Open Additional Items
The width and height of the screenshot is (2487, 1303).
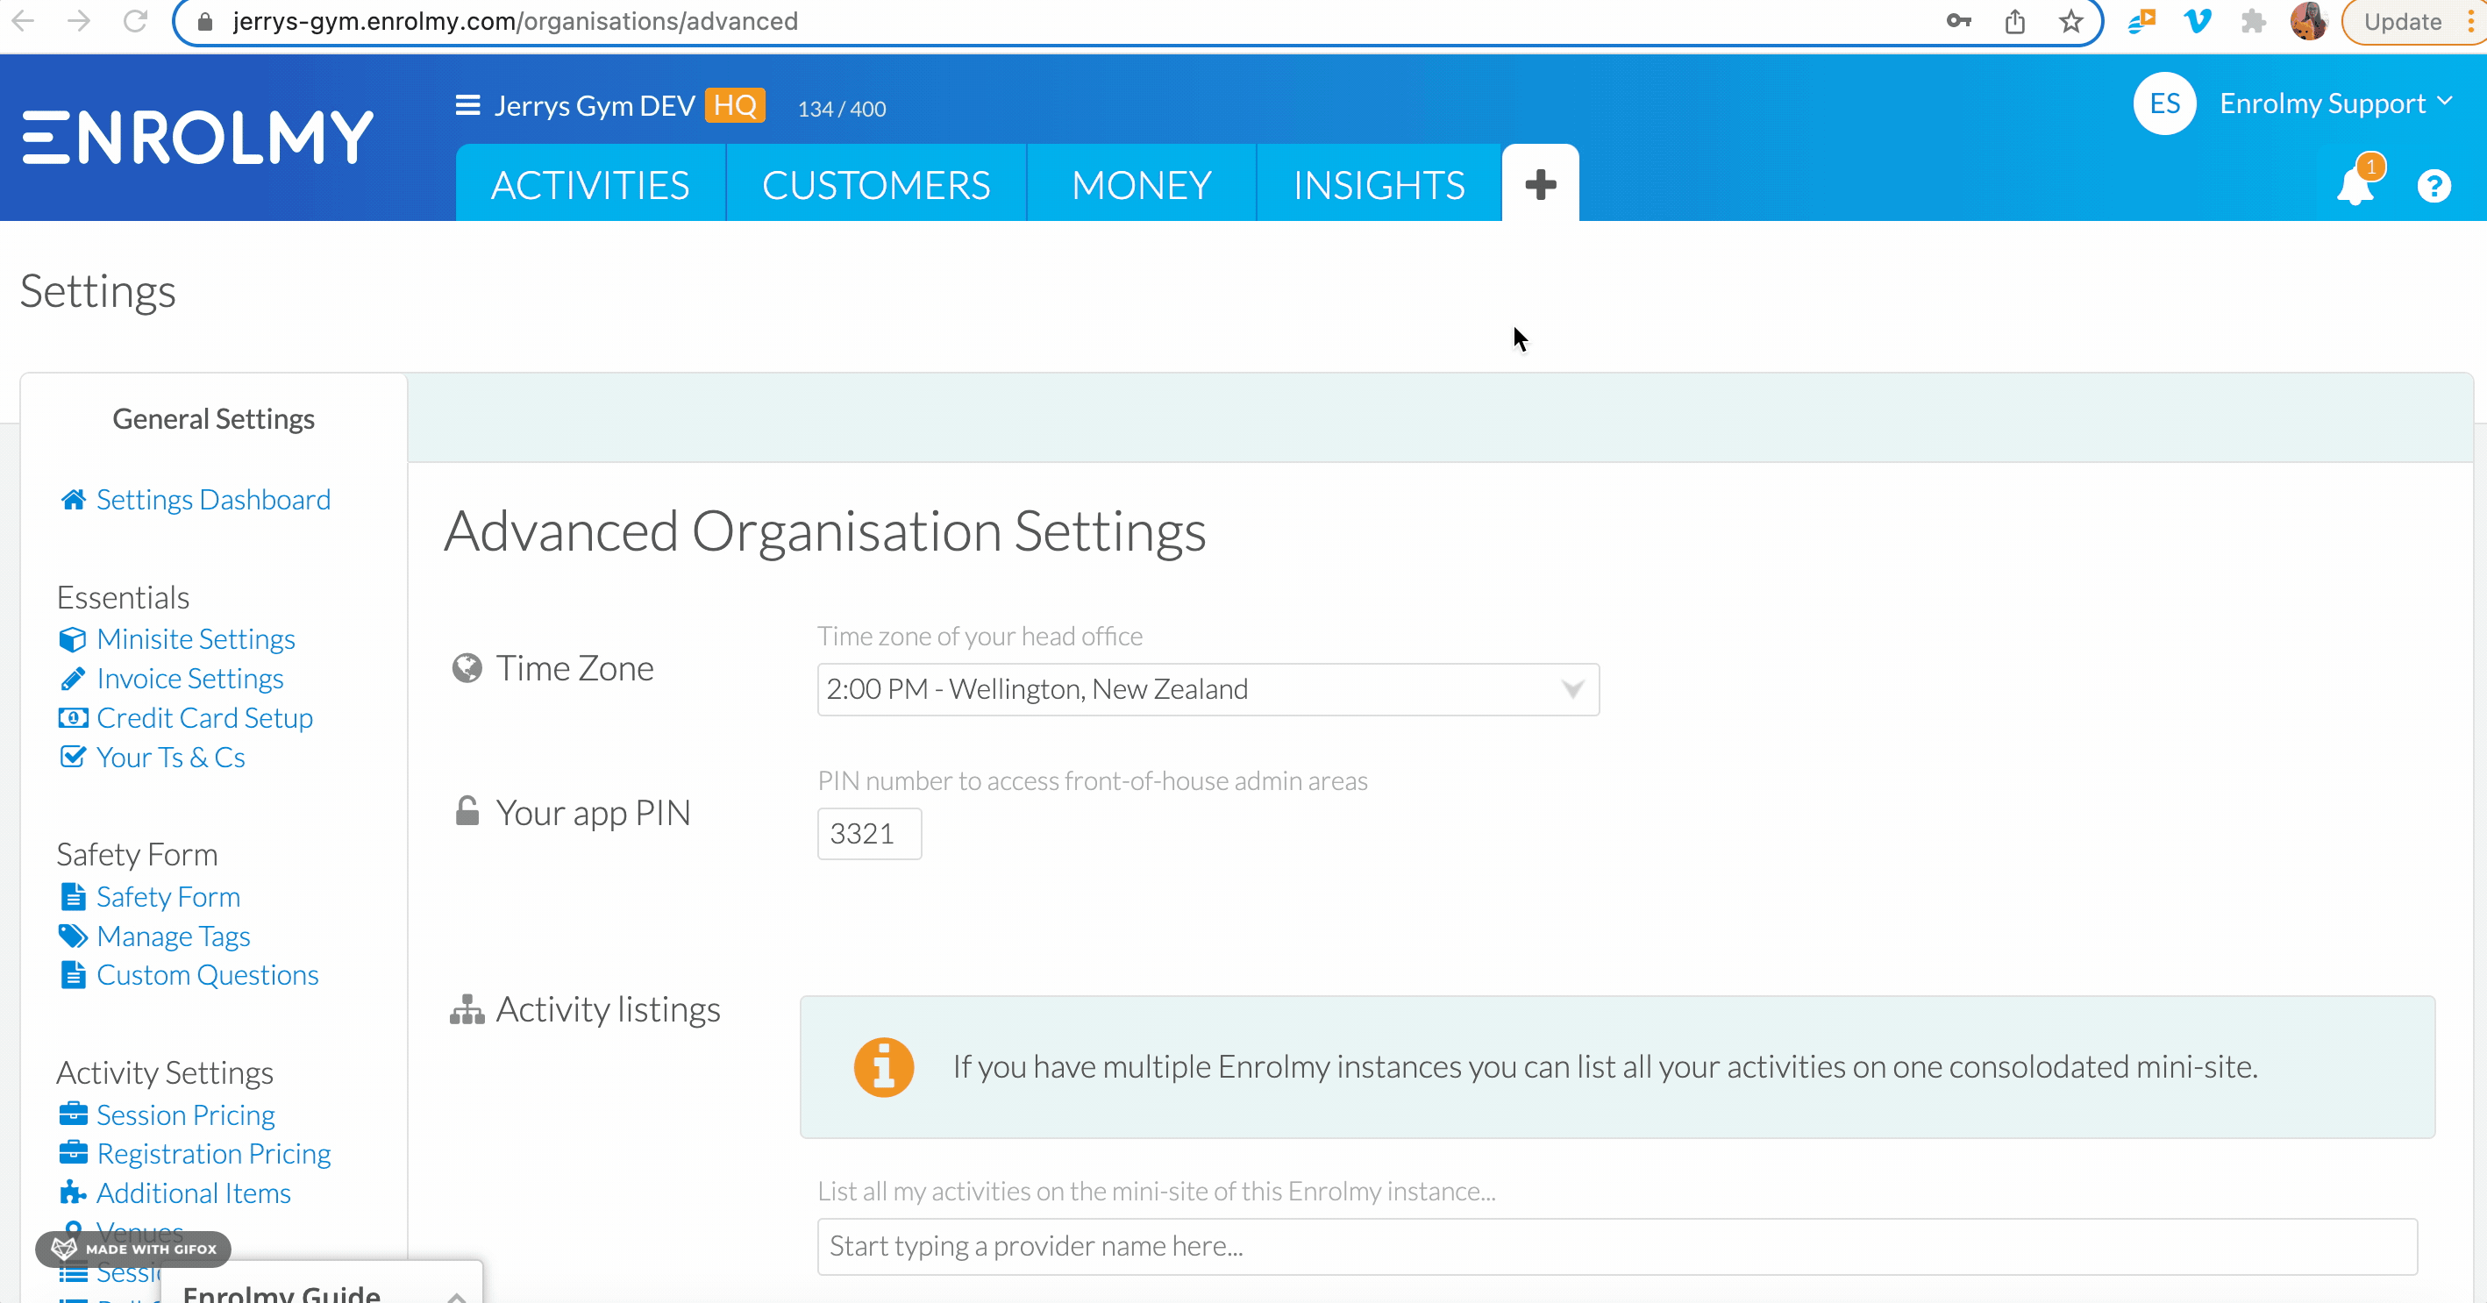[x=193, y=1193]
